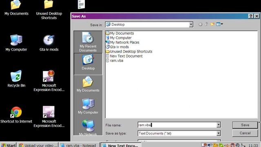Click the Back arrow icon in Save As toolbar
This screenshot has width=261, height=147.
(201, 24)
